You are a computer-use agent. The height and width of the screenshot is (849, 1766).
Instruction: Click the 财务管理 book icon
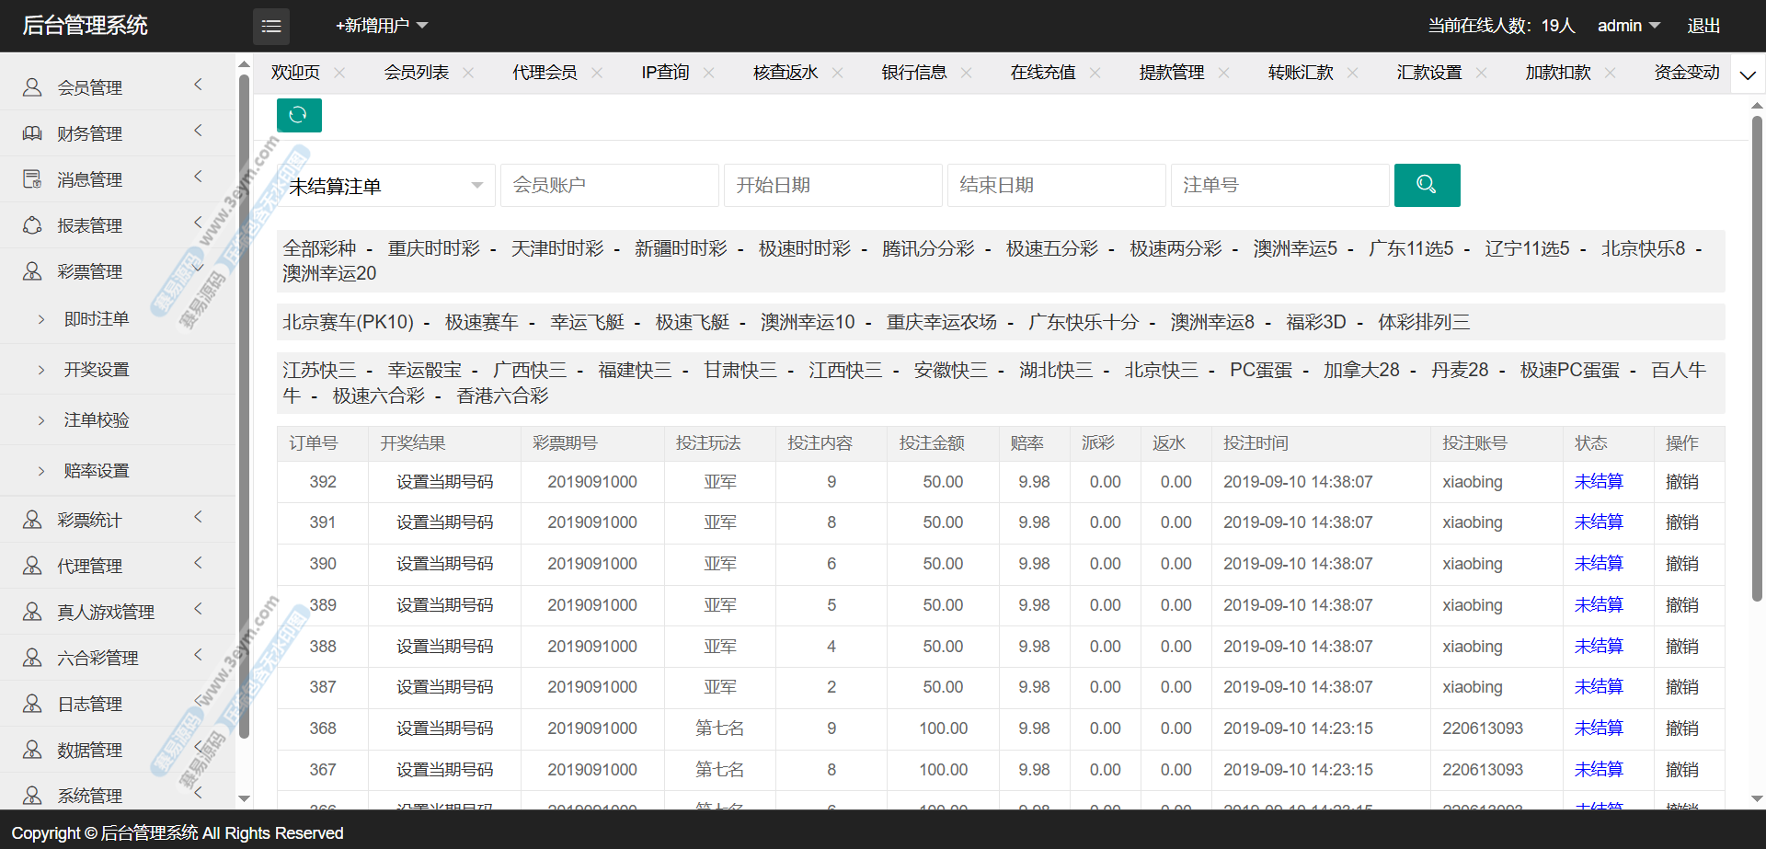[32, 133]
